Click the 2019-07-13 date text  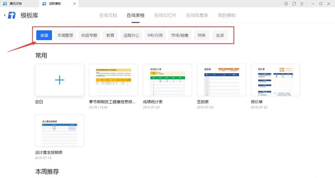pyautogui.click(x=43, y=158)
